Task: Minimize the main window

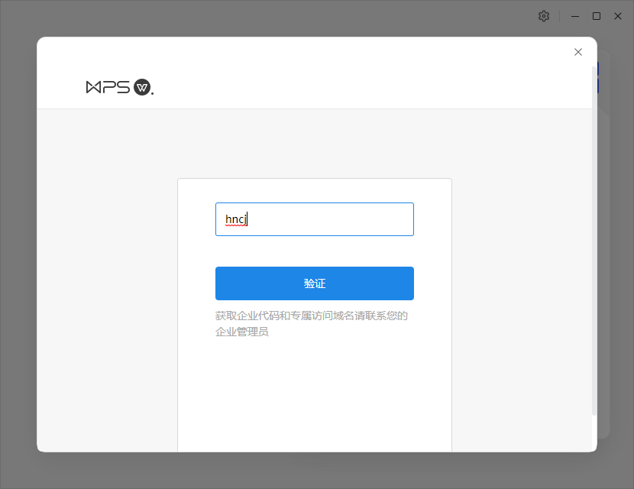Action: pos(575,16)
